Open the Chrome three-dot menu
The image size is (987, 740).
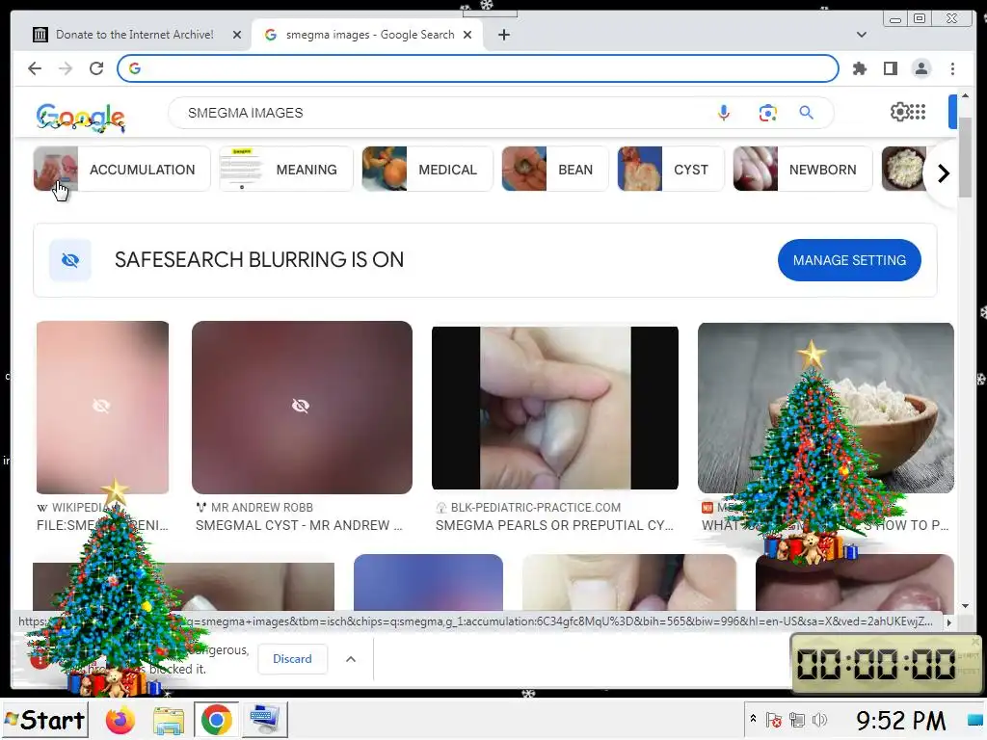click(952, 68)
